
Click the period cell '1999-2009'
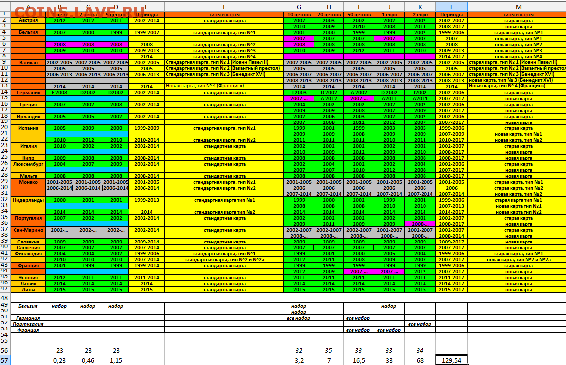pos(146,128)
